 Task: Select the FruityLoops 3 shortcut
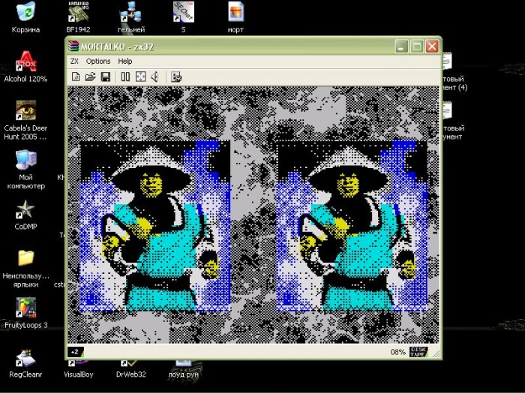coord(25,313)
